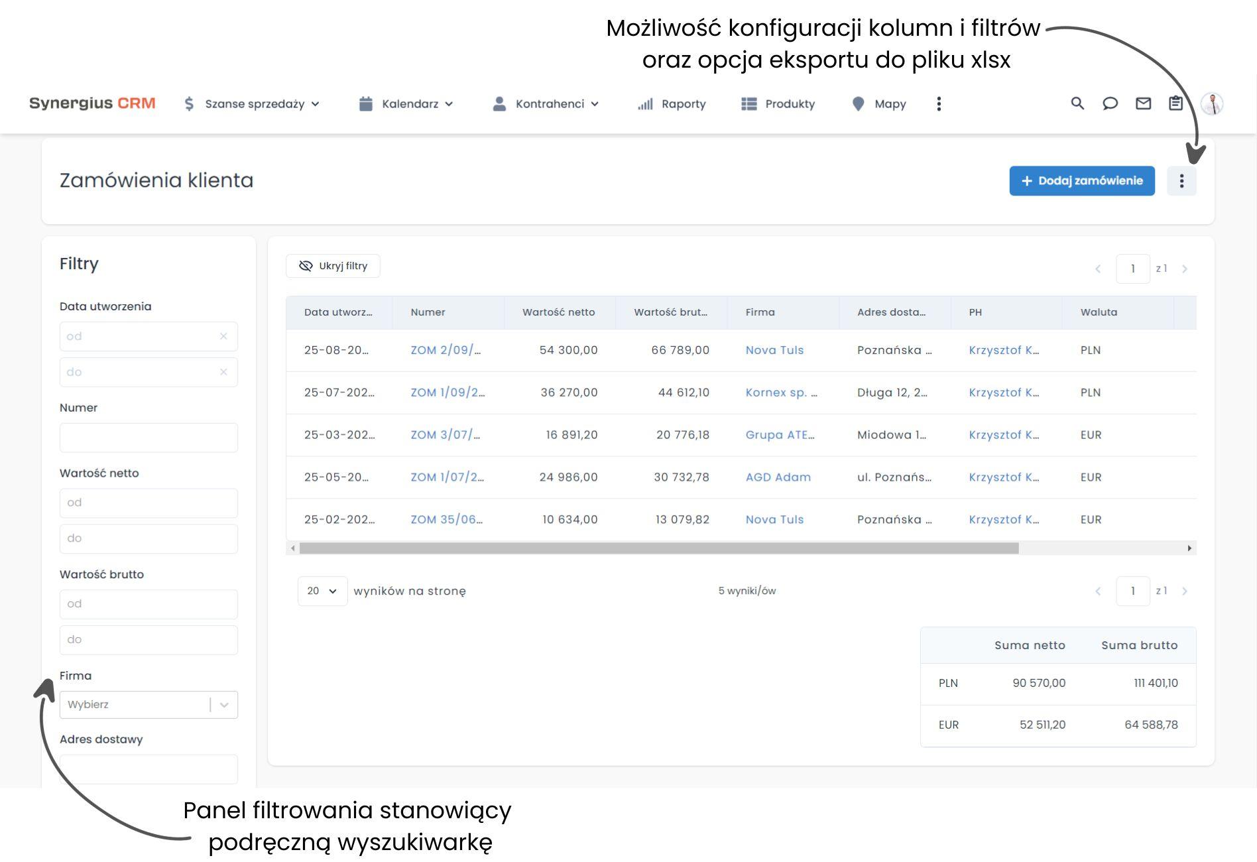The width and height of the screenshot is (1257, 862).
Task: Open the chat messages icon
Action: coord(1110,103)
